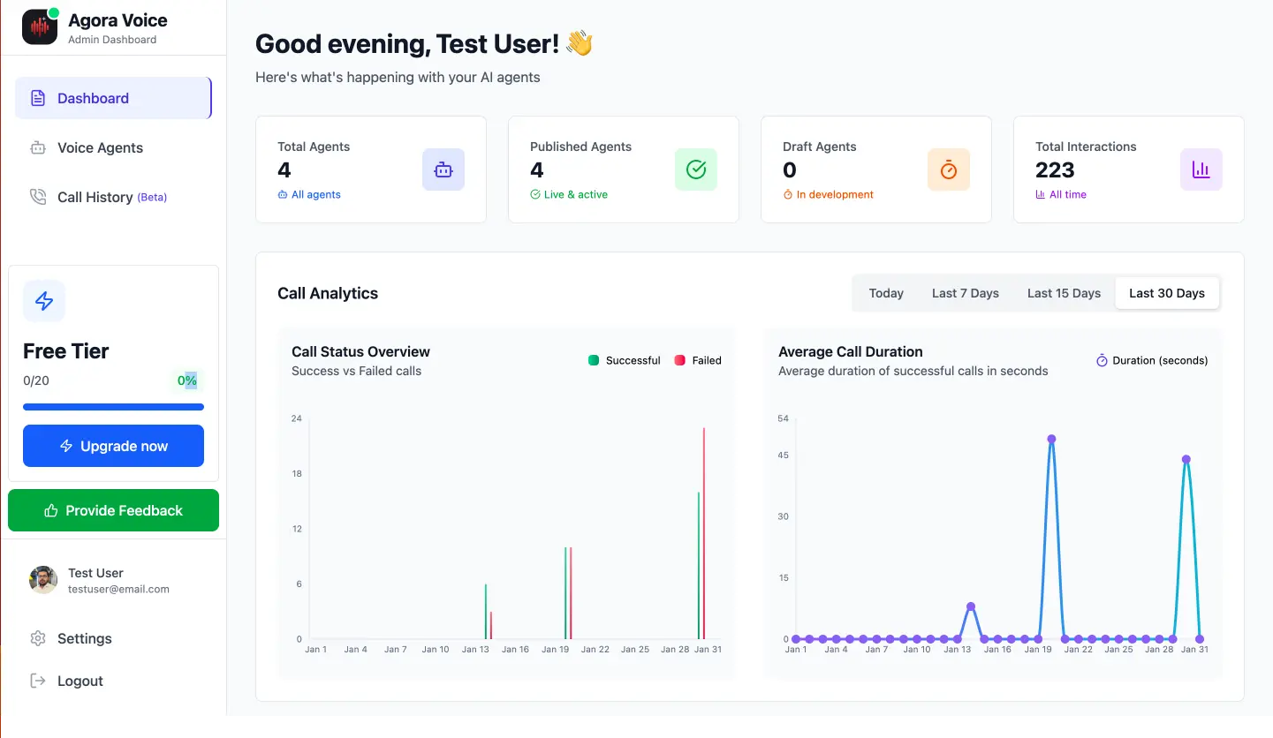The height and width of the screenshot is (738, 1273).
Task: Open Voice Agents from the sidebar
Action: tap(100, 147)
